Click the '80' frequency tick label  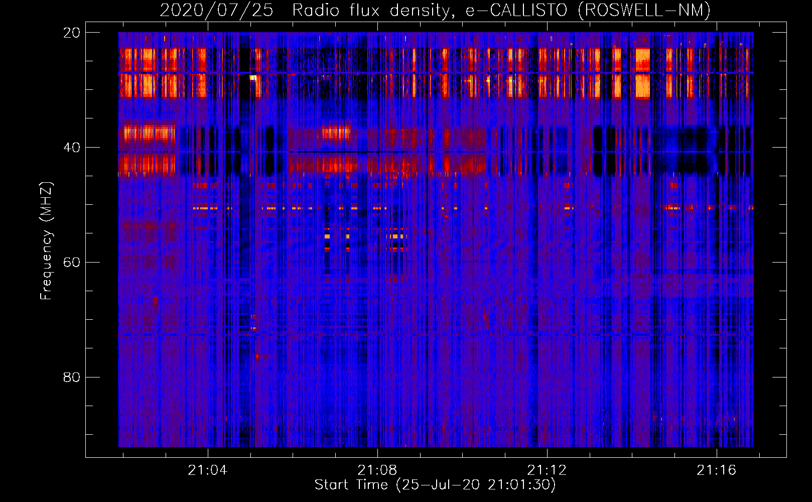coord(72,377)
